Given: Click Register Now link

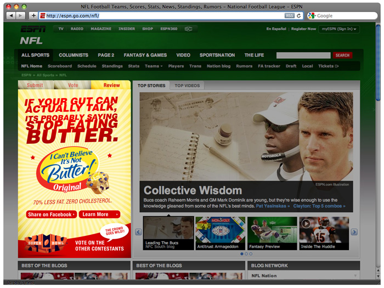Looking at the screenshot, I should [303, 29].
